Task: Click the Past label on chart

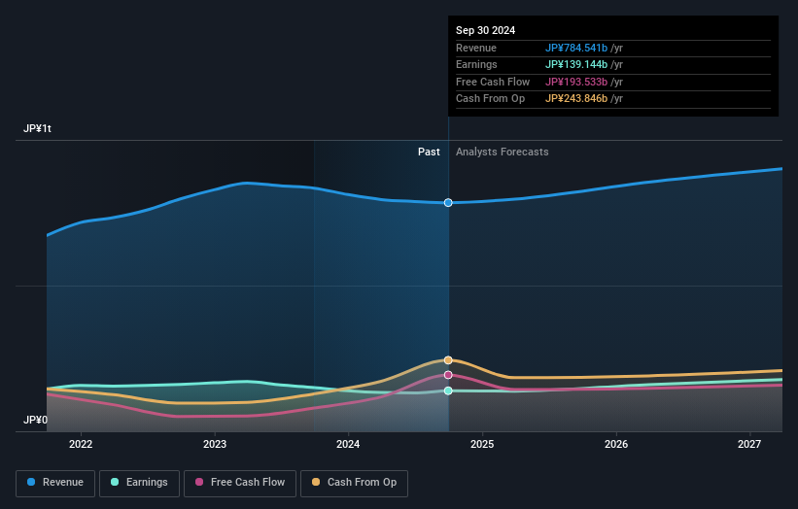Action: [x=429, y=153]
